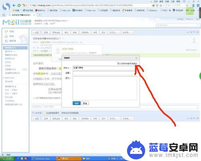201x161 pixels.
Task: Open bottom toolbar Mark as (标记为) dropdown
Action: click(114, 118)
